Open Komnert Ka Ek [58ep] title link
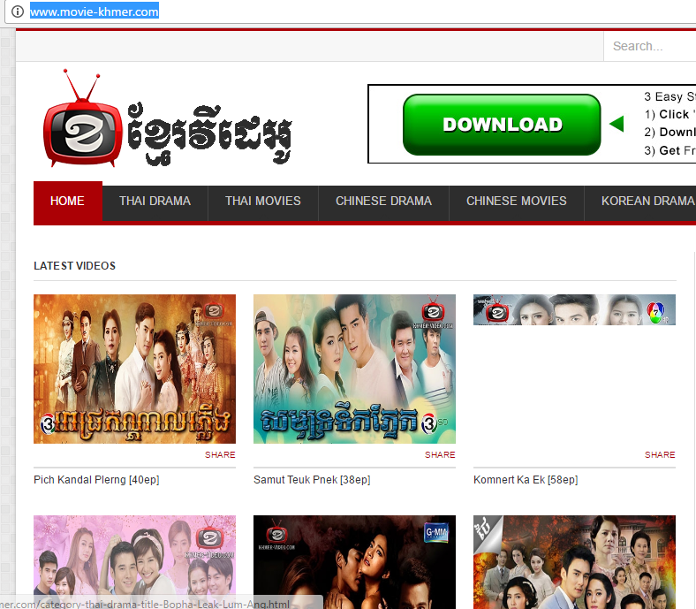This screenshot has width=696, height=609. point(526,480)
